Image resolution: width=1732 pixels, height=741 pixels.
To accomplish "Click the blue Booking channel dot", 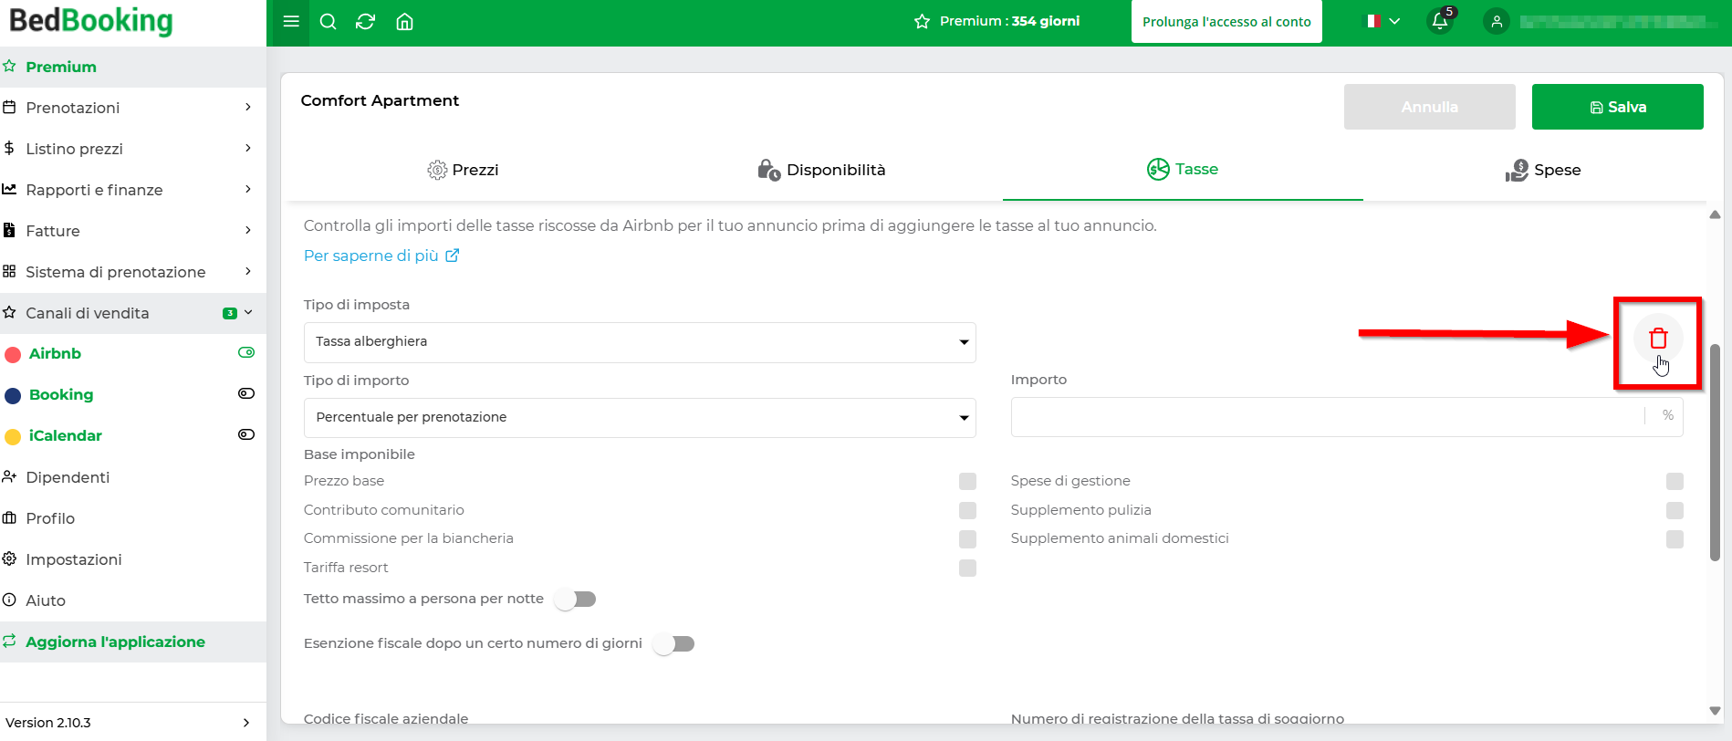I will [13, 396].
